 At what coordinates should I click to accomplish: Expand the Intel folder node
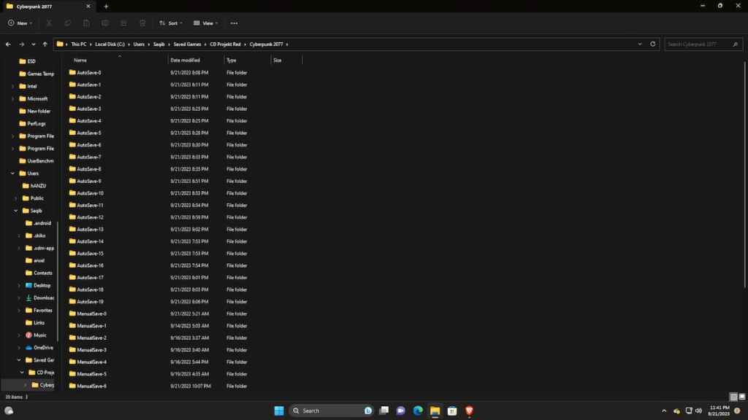[12, 86]
